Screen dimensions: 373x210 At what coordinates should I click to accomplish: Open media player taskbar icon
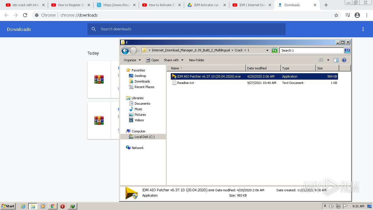[x=43, y=206]
